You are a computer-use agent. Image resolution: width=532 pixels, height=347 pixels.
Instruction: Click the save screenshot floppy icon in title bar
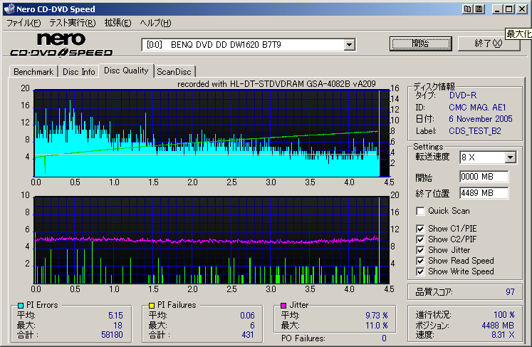[x=479, y=9]
